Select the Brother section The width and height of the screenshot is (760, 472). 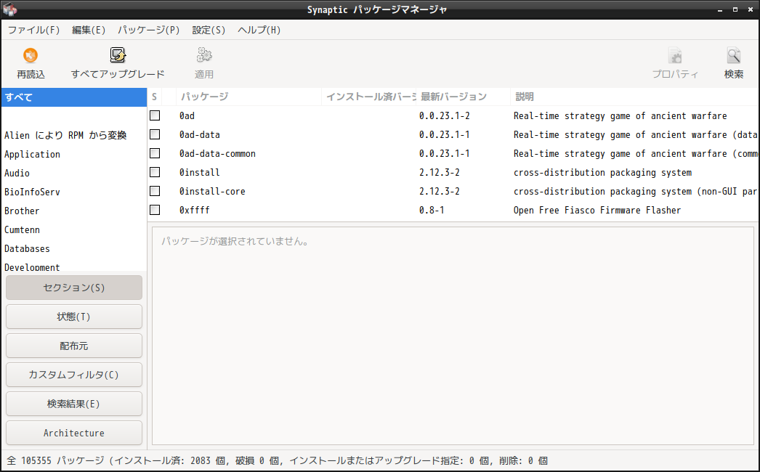click(74, 211)
